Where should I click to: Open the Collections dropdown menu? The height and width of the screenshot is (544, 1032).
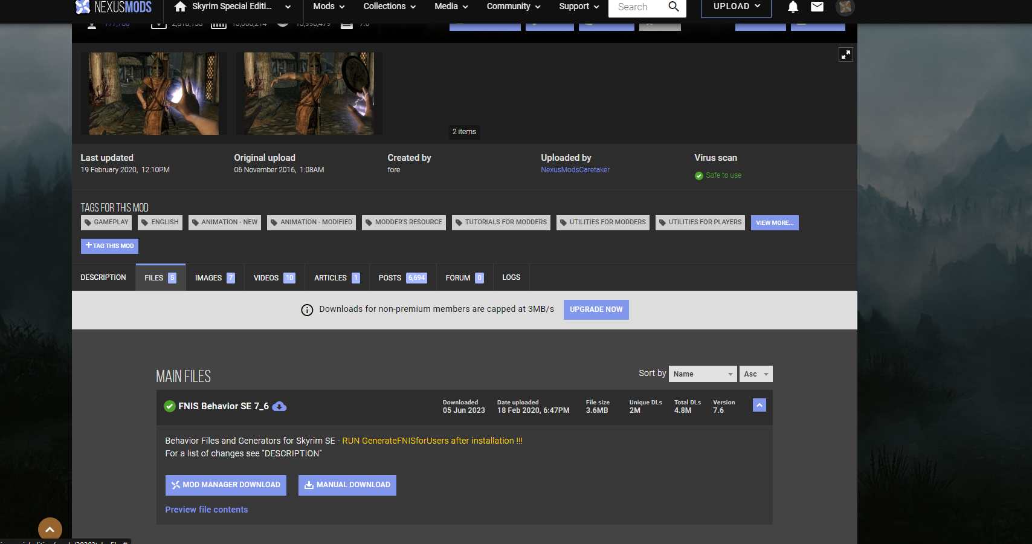[x=390, y=7]
